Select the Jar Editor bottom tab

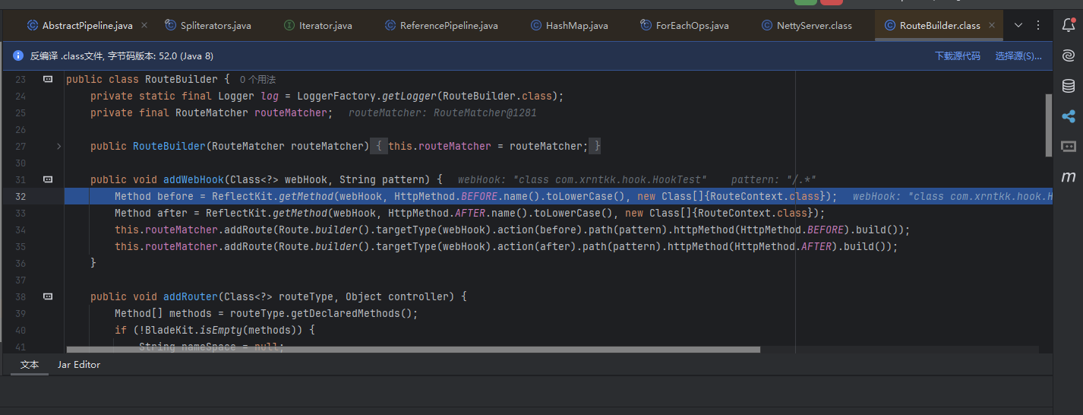pos(79,365)
